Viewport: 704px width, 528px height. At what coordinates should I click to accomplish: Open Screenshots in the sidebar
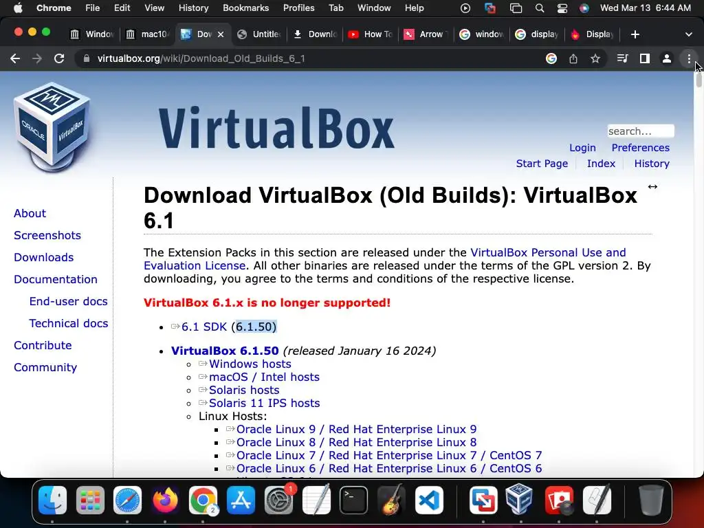pos(47,235)
